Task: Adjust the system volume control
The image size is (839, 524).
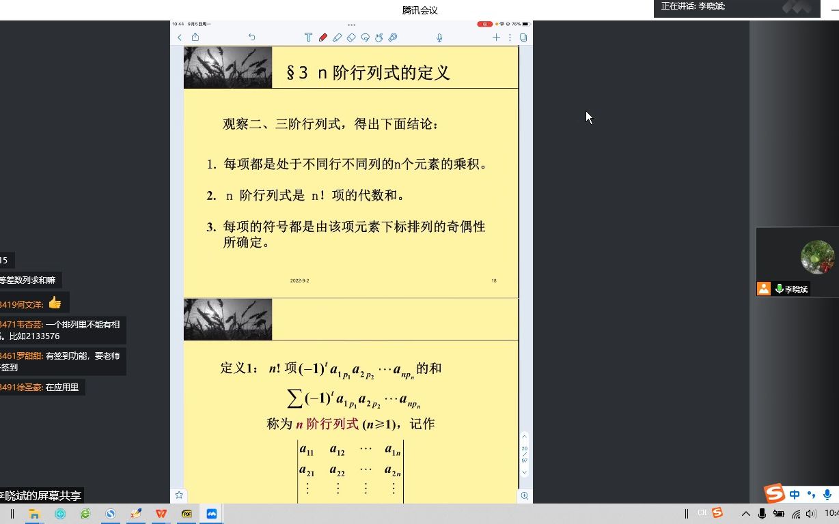Action: tap(810, 512)
